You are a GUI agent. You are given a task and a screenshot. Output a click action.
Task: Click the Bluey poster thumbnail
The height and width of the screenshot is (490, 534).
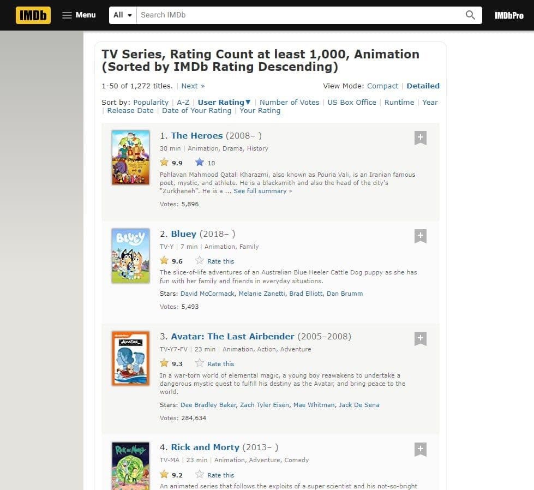[x=130, y=255]
